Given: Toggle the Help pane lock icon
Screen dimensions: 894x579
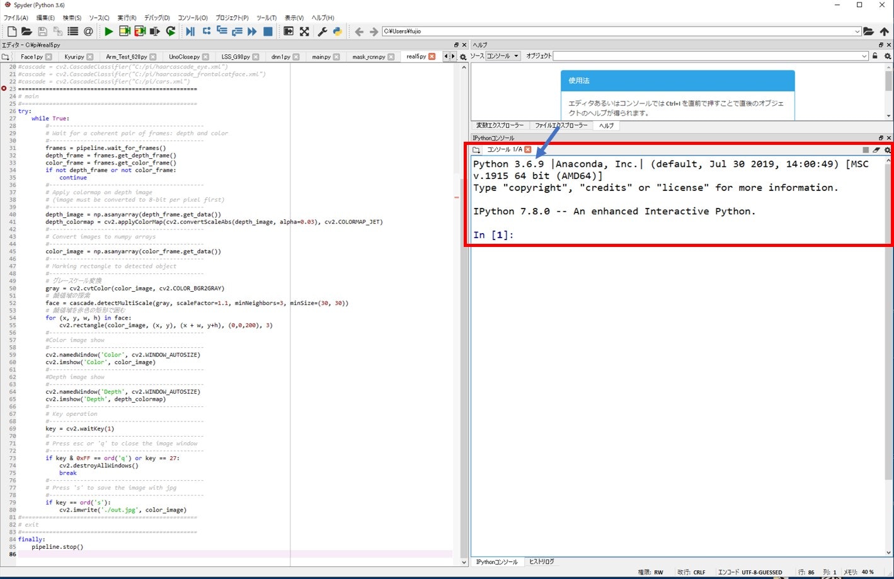Looking at the screenshot, I should (875, 56).
